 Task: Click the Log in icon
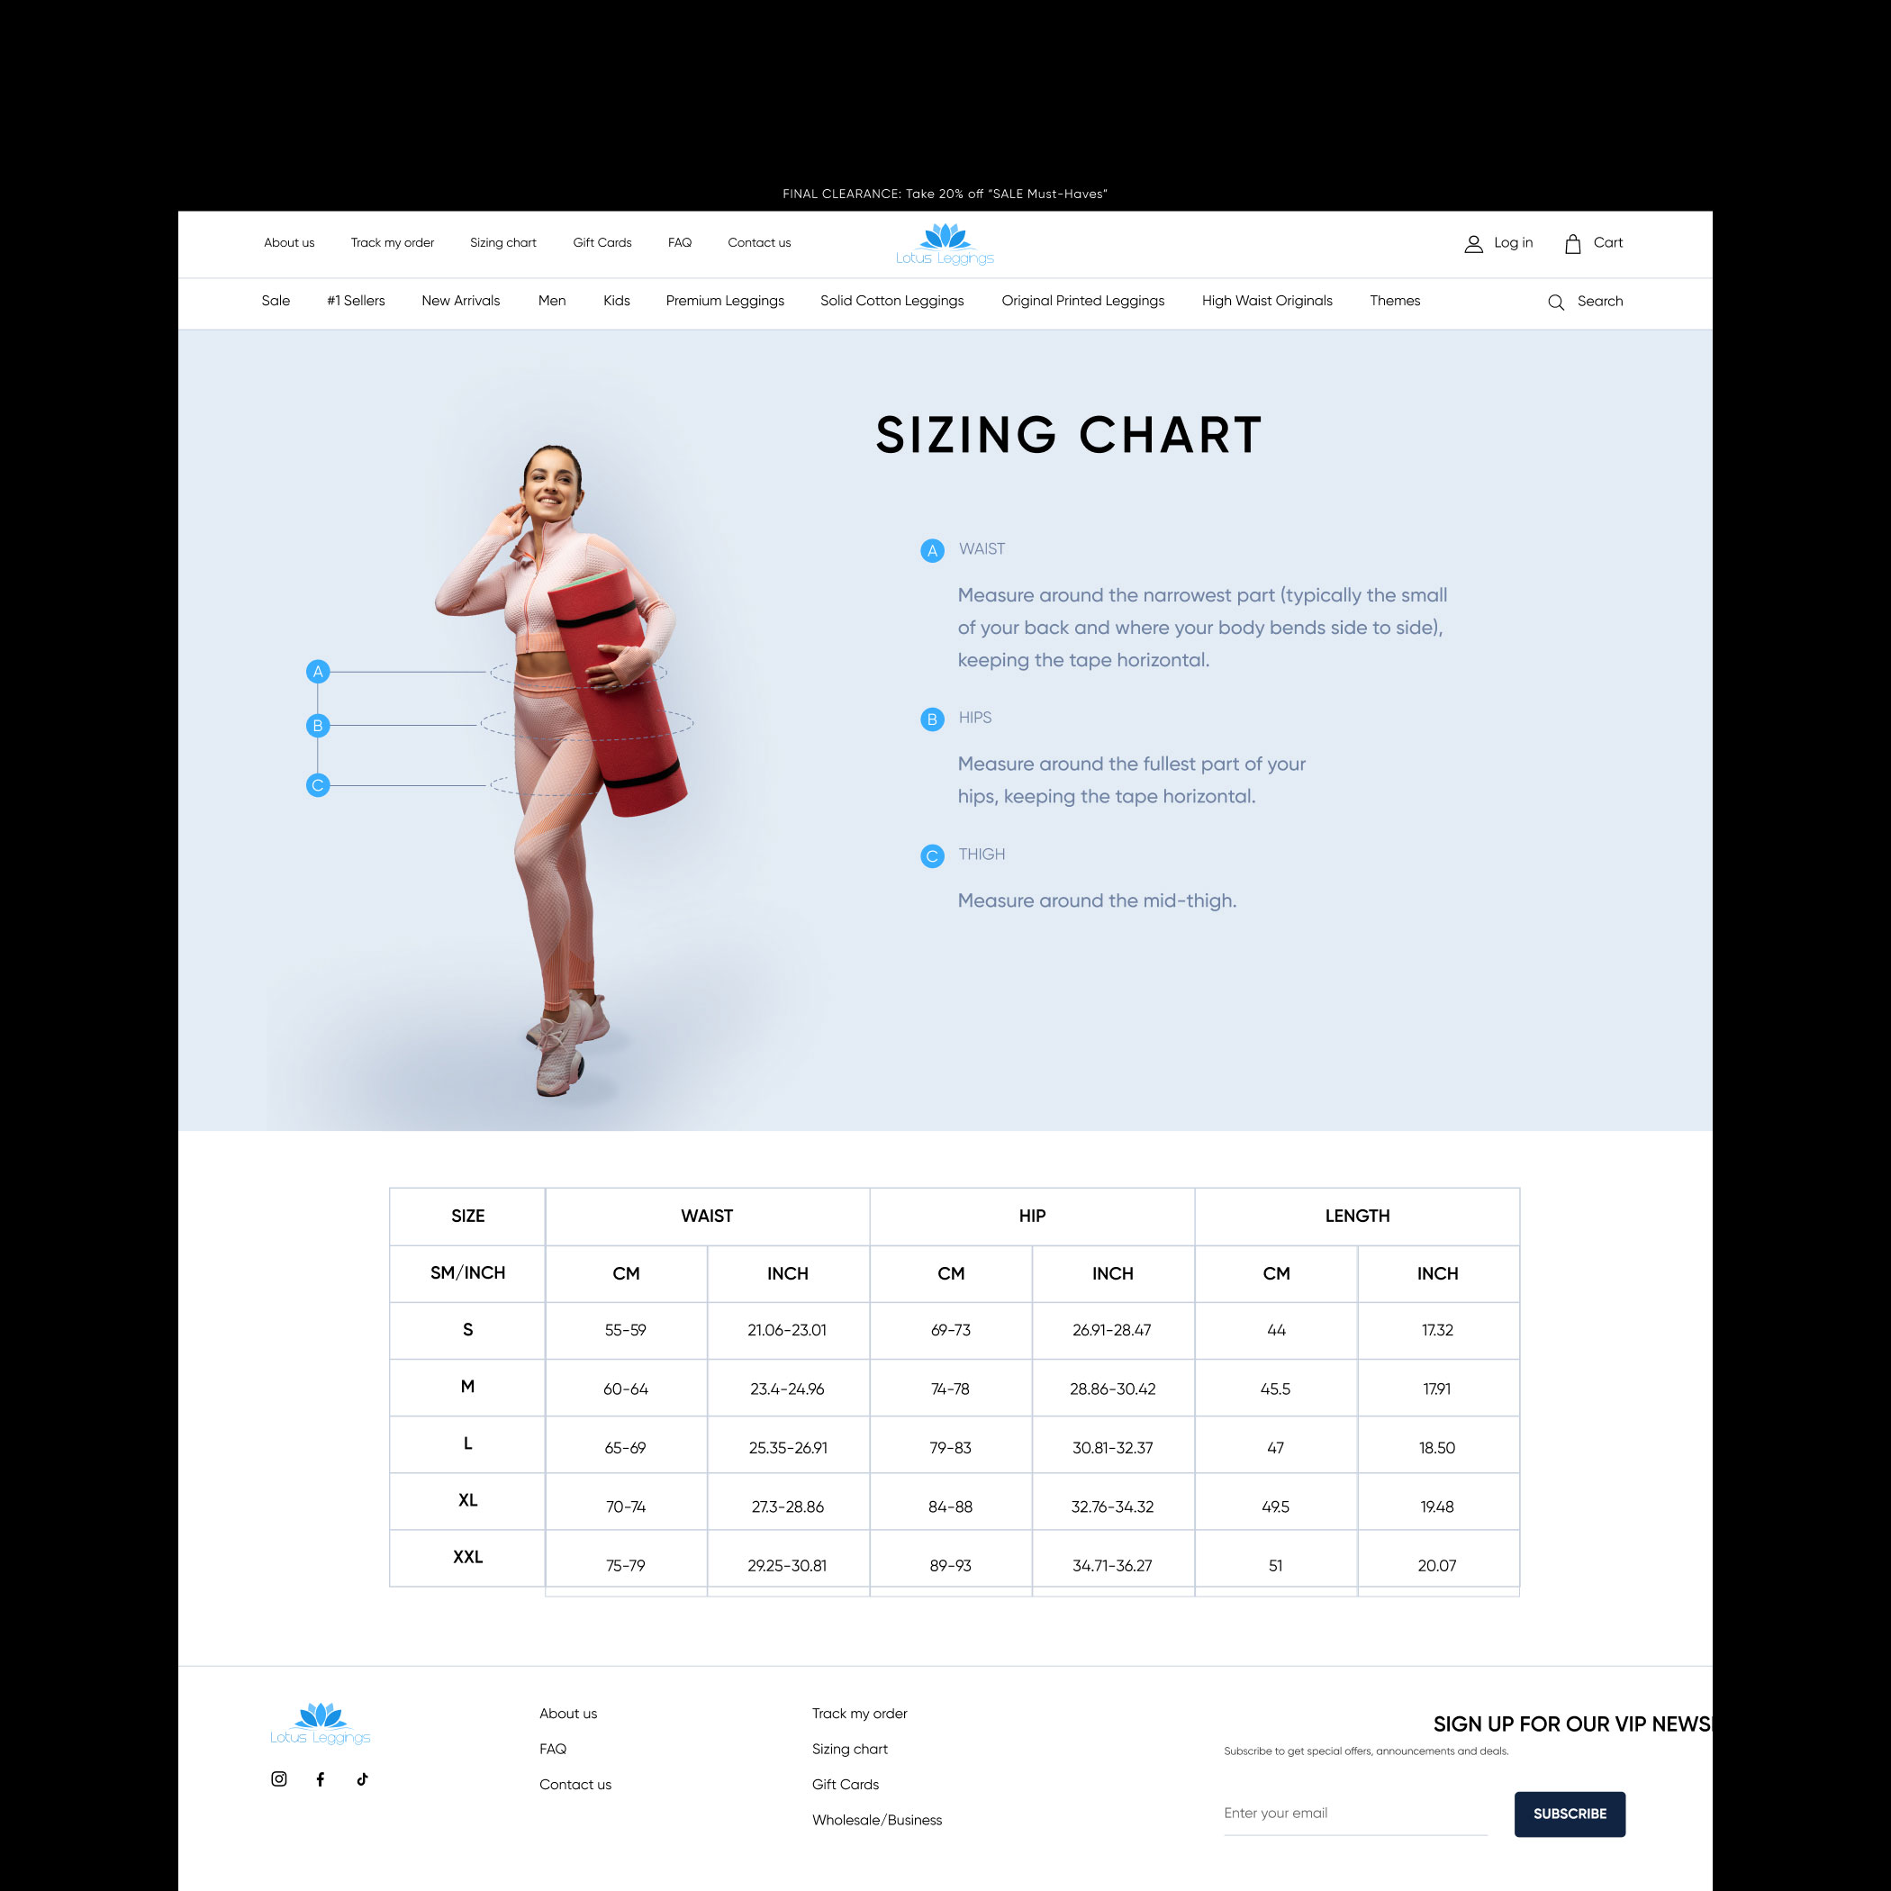[x=1474, y=242]
